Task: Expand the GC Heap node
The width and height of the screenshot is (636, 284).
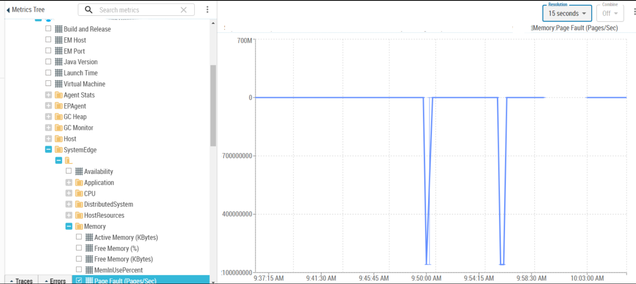Action: tap(48, 117)
